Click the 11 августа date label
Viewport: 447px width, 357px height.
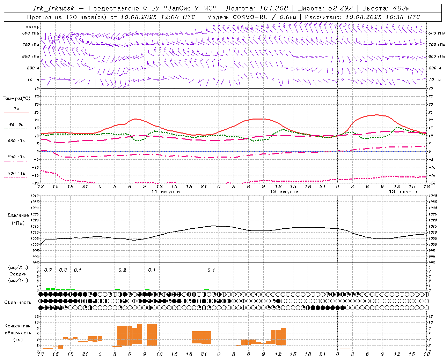pos(166,192)
